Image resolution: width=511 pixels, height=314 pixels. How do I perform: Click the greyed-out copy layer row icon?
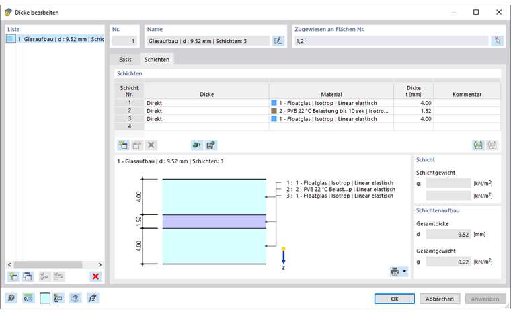137,145
